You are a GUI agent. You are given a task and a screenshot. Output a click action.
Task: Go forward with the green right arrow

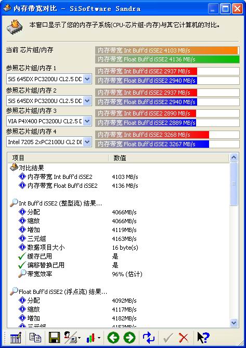(x=130, y=338)
